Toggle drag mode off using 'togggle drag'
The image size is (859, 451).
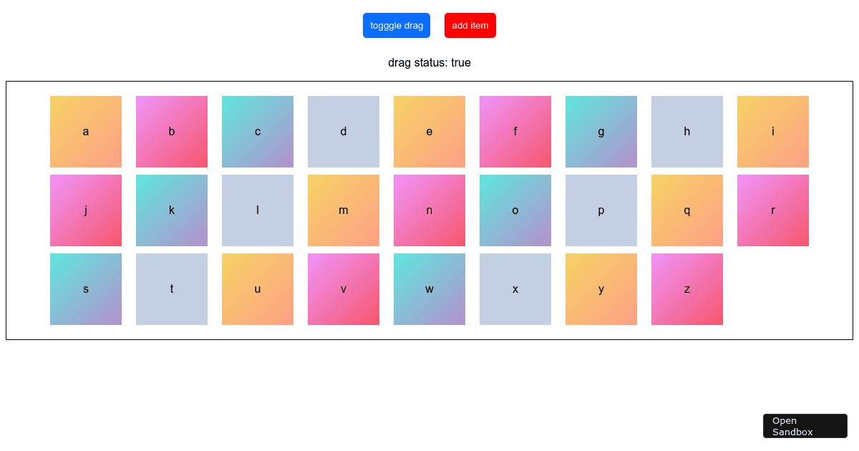click(397, 25)
